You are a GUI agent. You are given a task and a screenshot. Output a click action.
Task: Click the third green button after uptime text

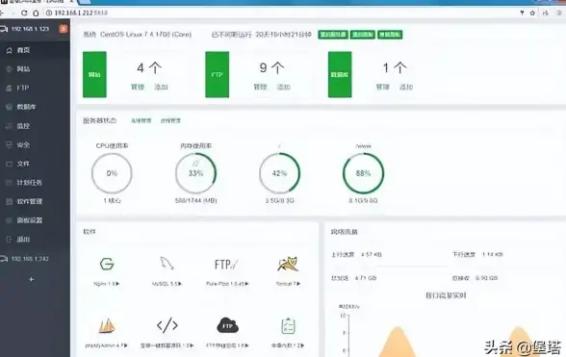tap(390, 35)
